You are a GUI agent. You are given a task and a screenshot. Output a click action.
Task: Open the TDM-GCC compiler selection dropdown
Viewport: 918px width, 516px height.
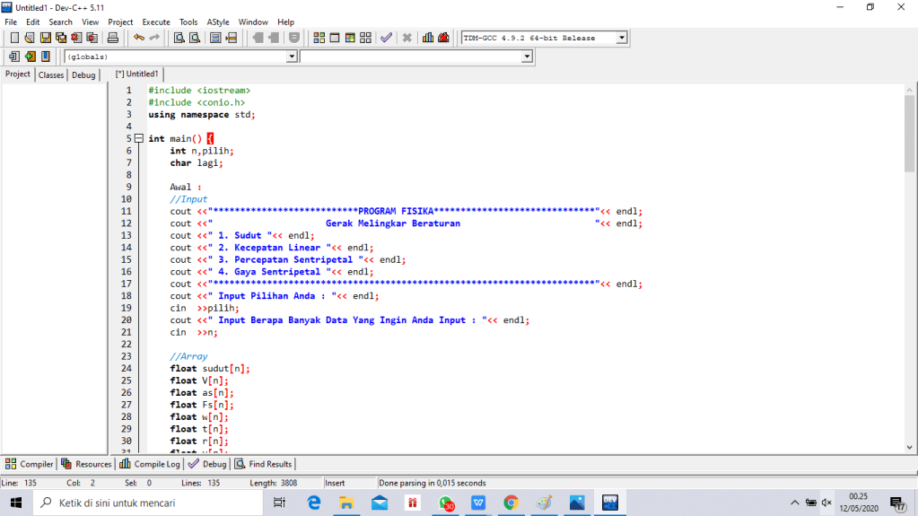click(x=621, y=38)
